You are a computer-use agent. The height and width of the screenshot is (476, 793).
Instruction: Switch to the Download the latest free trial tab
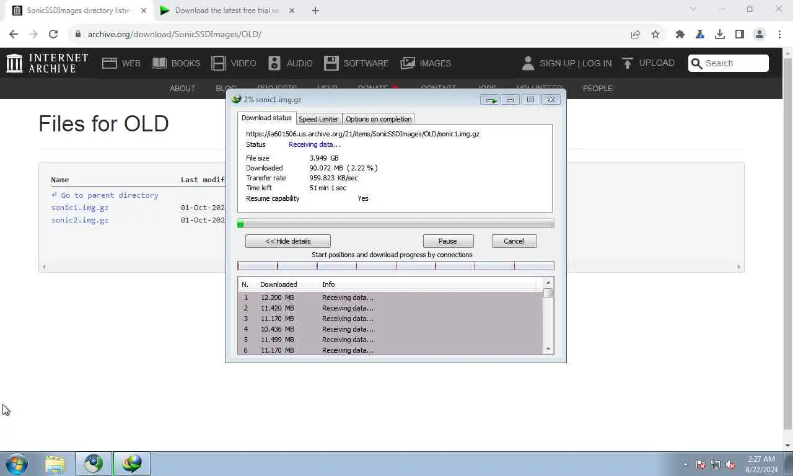coord(227,11)
